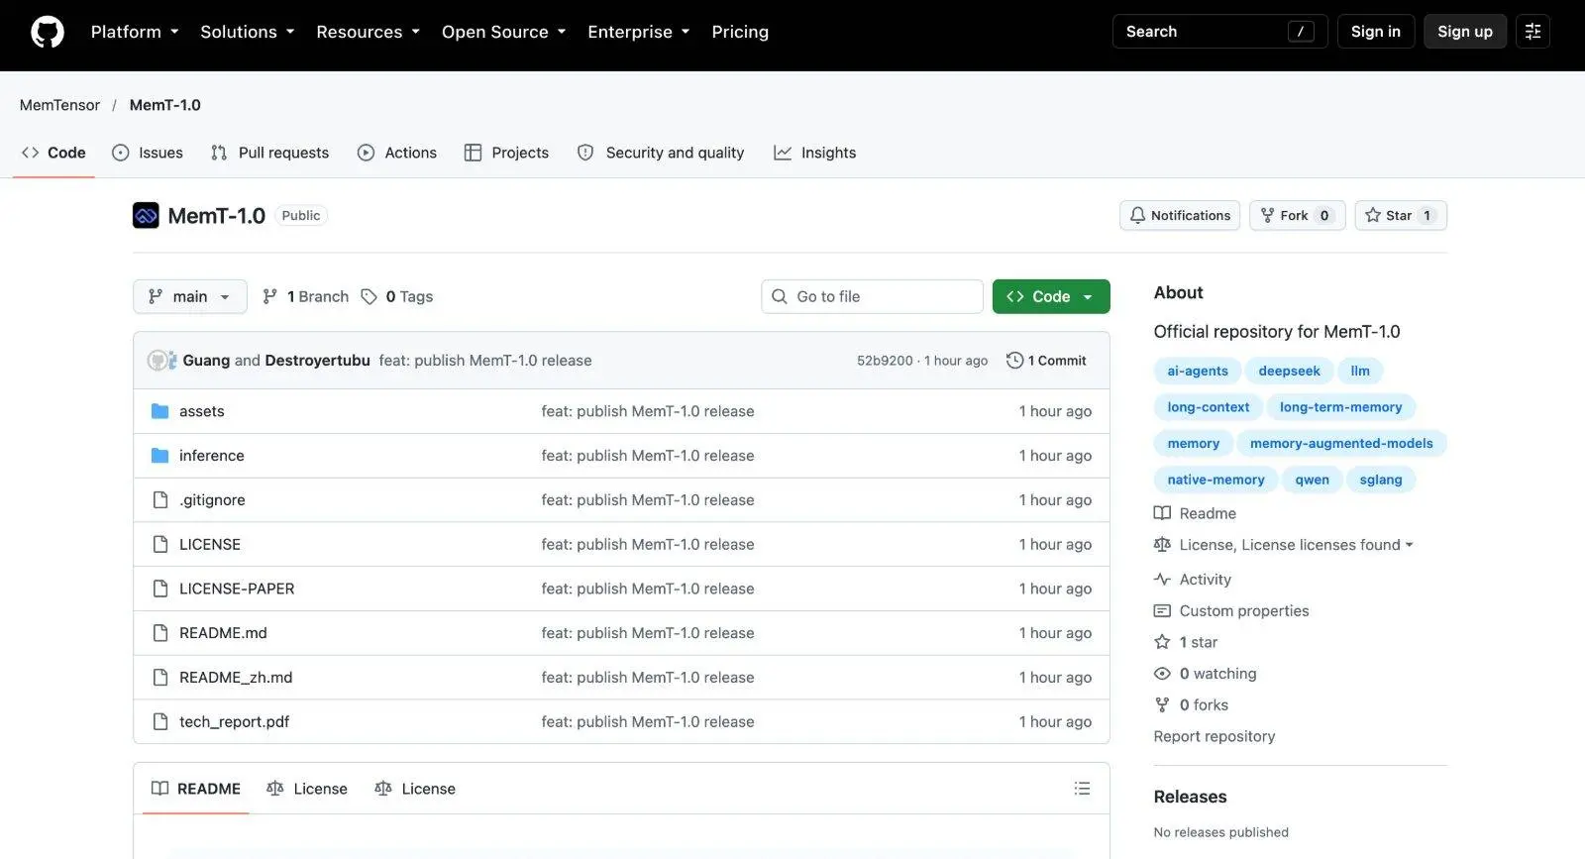Screen dimensions: 1585x859
Task: Expand the Resources menu
Action: 369,32
